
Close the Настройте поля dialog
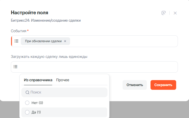tap(175, 13)
